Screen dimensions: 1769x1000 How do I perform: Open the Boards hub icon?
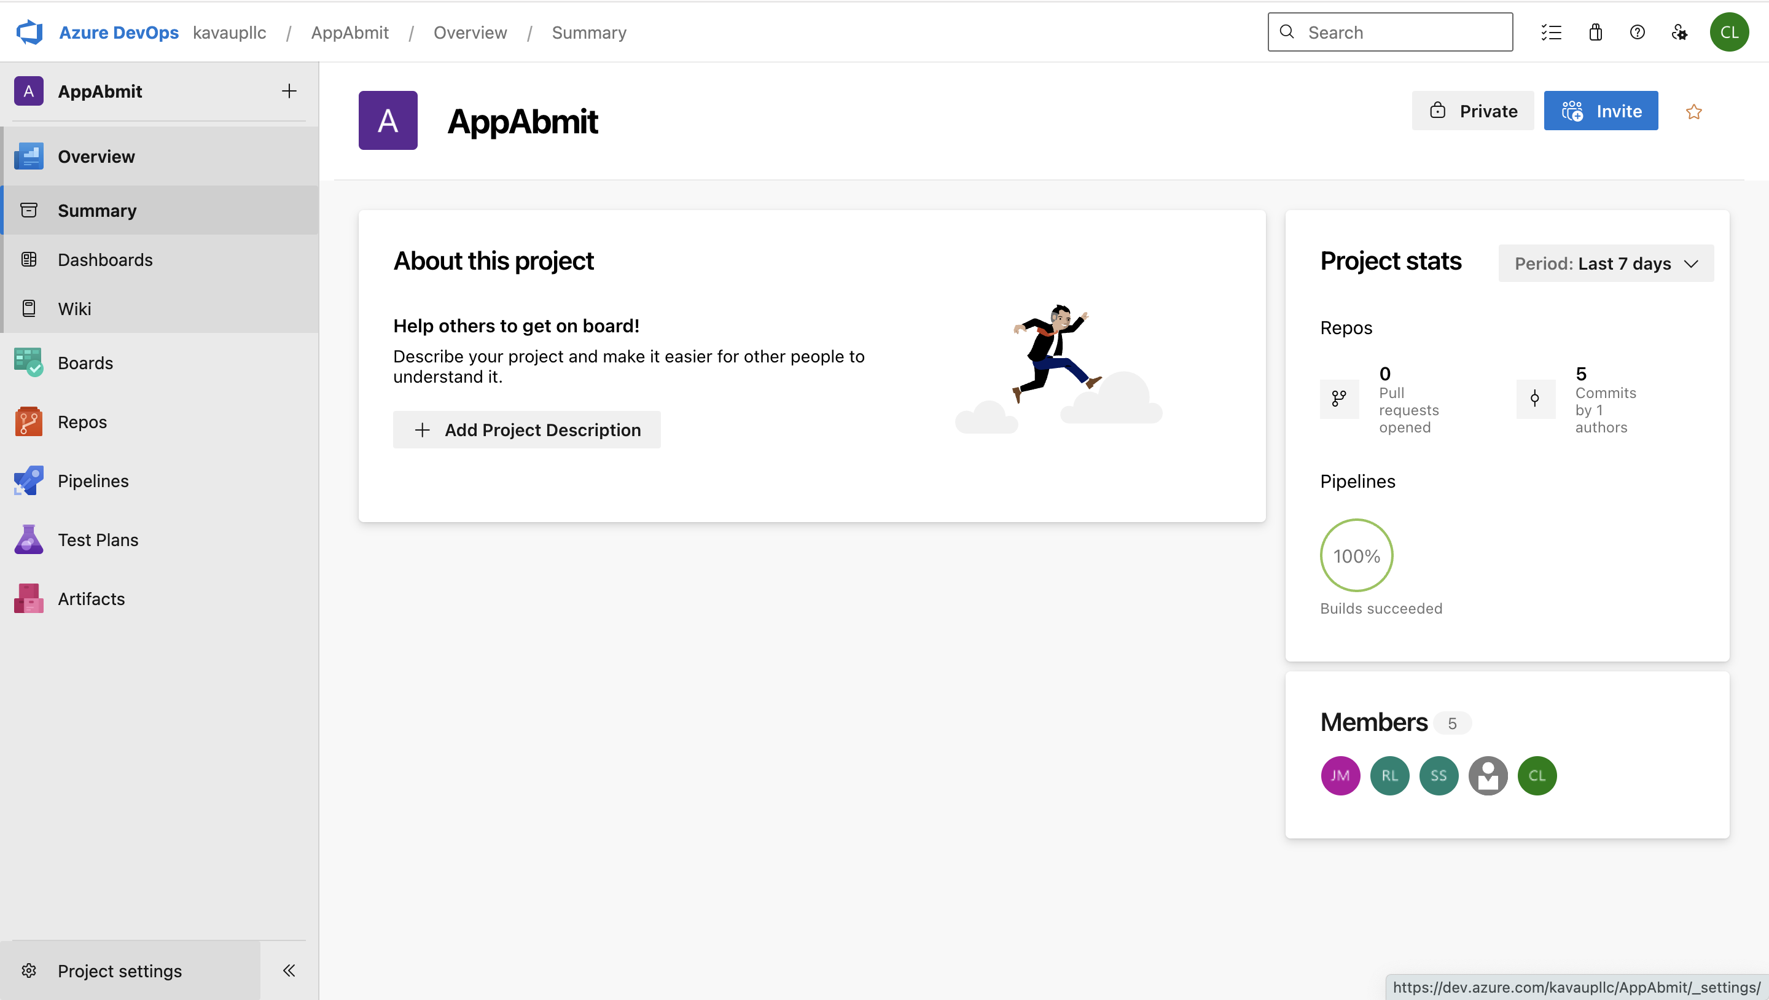28,362
